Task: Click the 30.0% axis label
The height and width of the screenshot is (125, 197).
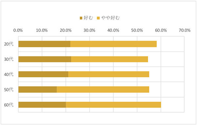Action: 89,30
